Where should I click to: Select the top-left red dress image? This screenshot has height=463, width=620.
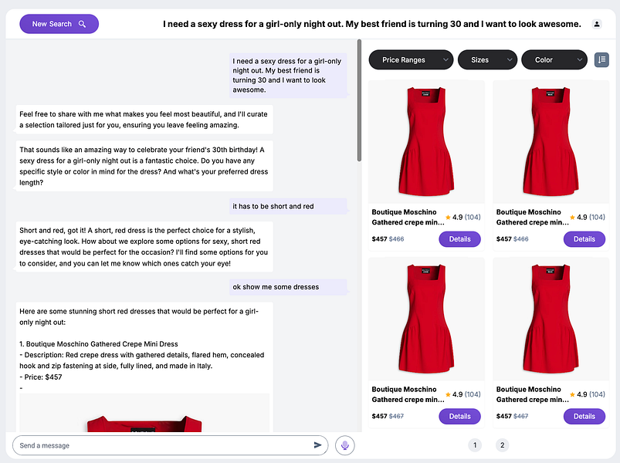(x=426, y=142)
